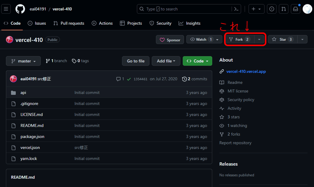Click the file icon for LICENSE.md
The height and width of the screenshot is (187, 314).
pos(13,114)
